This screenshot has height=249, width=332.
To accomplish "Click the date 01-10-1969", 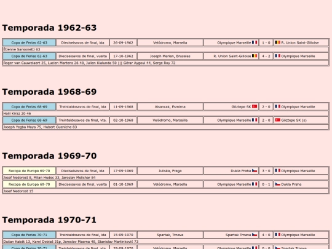I will [123, 184].
